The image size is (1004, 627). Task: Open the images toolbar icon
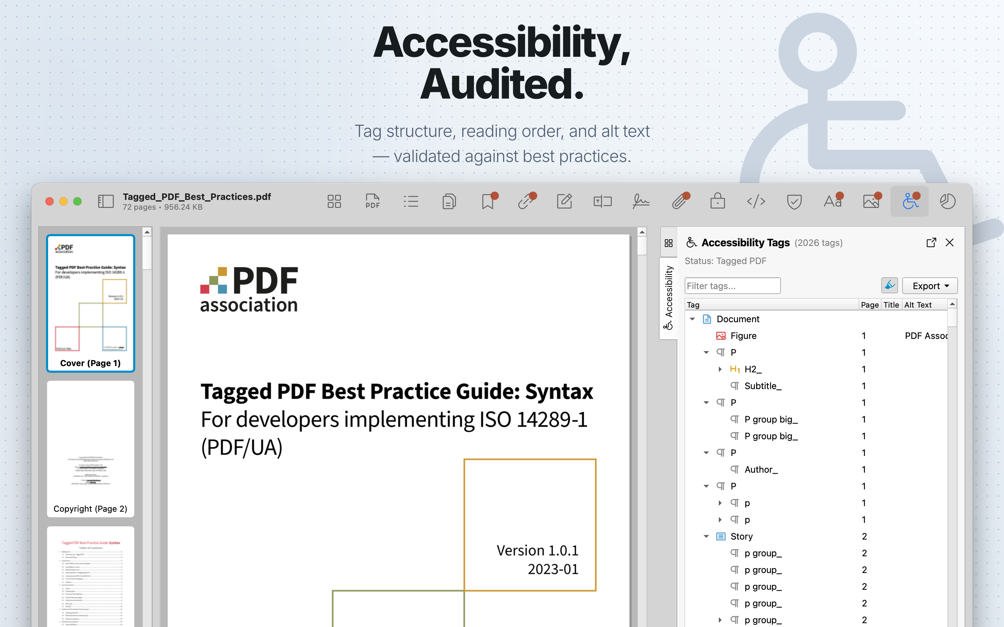871,202
